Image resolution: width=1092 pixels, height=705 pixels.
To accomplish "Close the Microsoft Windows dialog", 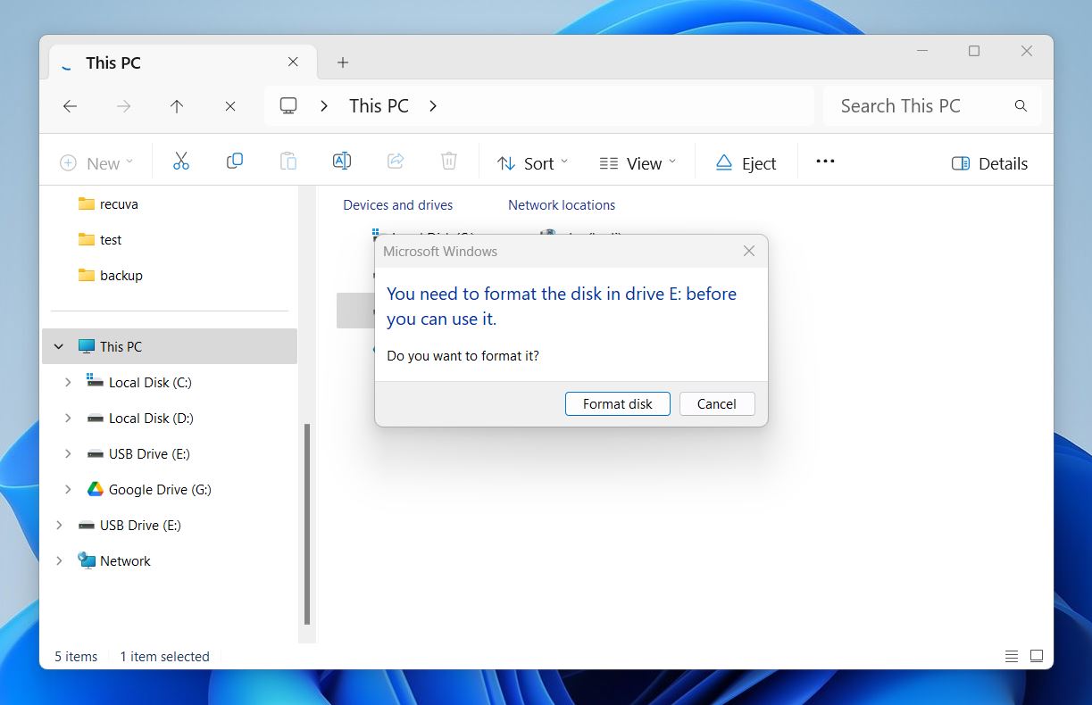I will click(749, 251).
